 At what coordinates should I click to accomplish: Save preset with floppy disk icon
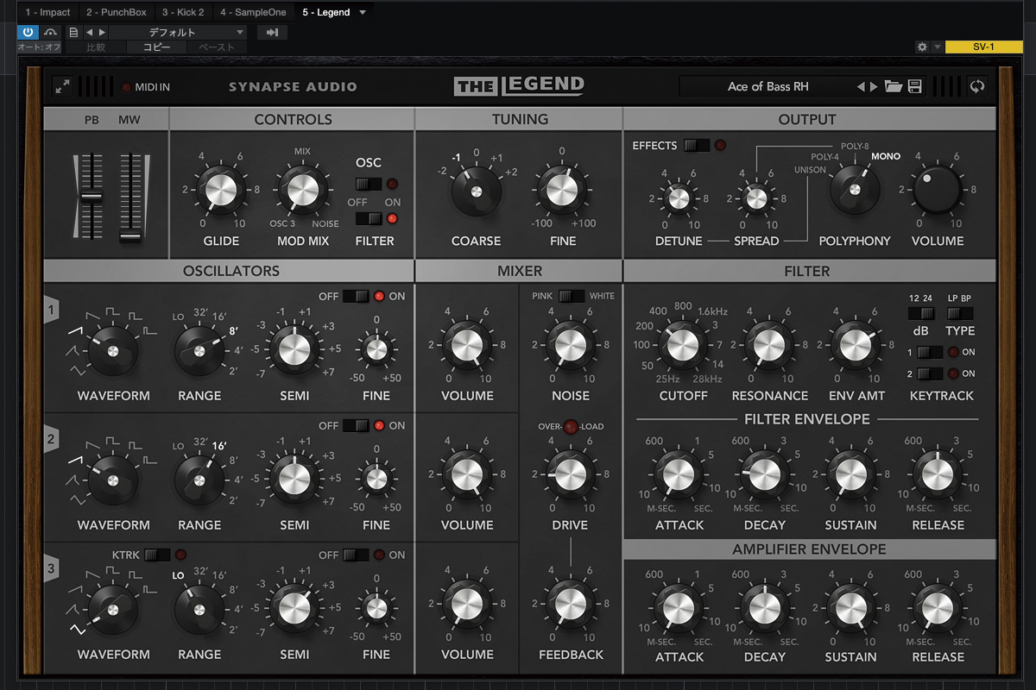click(914, 86)
